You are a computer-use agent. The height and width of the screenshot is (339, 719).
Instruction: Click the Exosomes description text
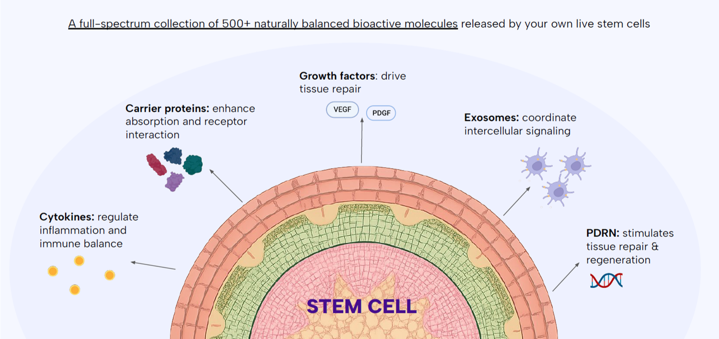[x=520, y=124]
